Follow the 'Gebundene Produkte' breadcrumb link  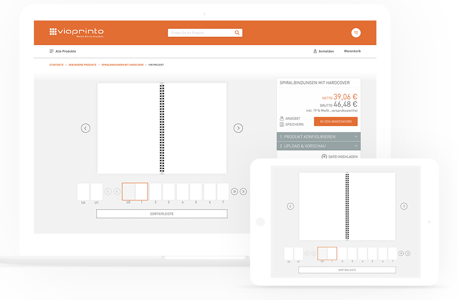[x=82, y=65]
